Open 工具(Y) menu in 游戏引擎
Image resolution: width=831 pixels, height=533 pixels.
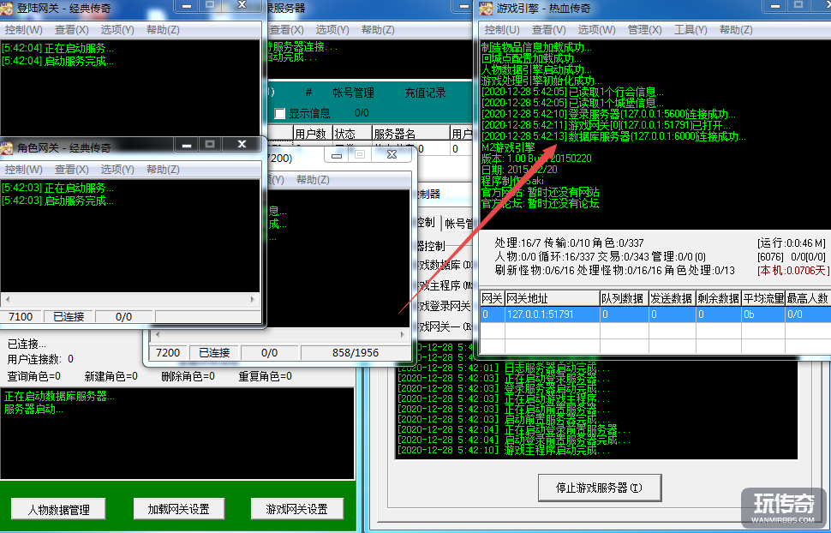(x=690, y=30)
